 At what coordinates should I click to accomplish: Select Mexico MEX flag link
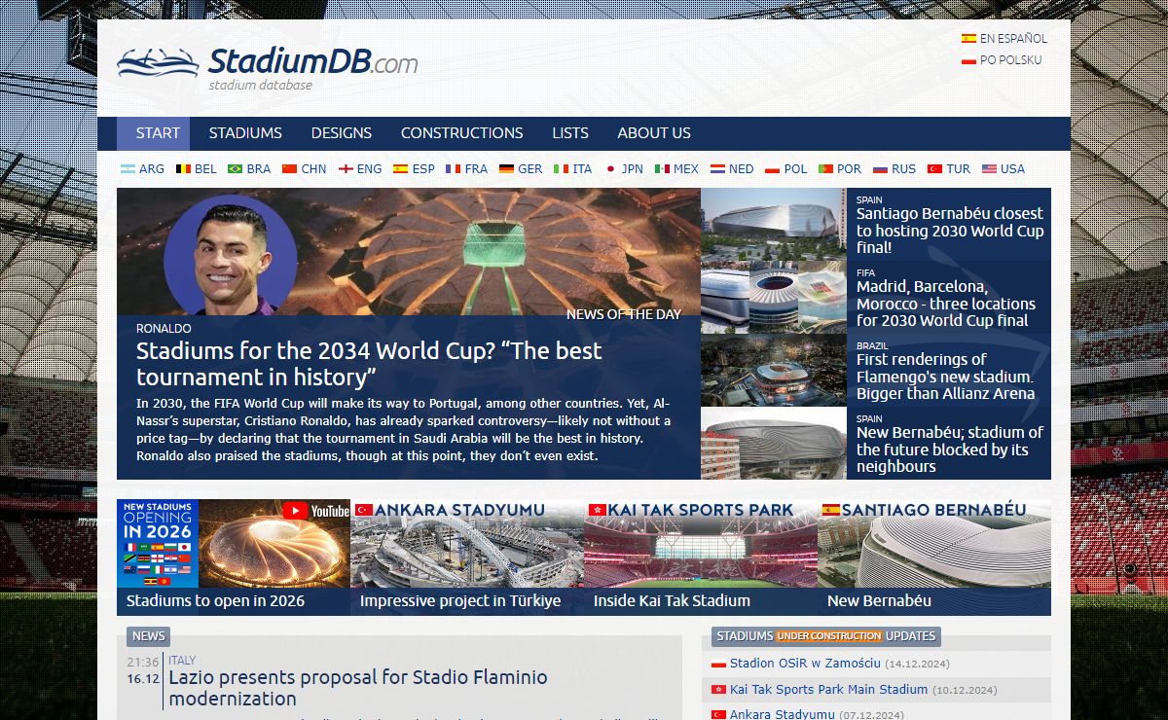pos(677,169)
